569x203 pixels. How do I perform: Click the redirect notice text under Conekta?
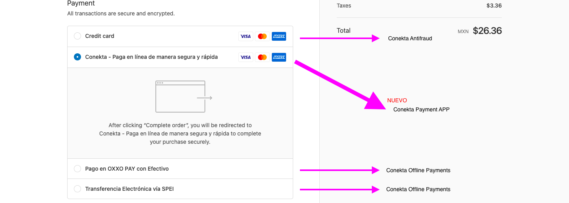180,133
